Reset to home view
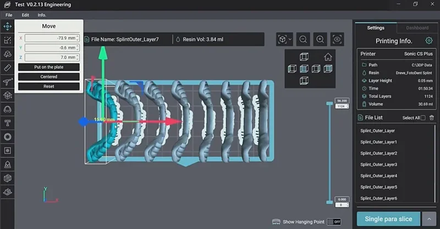This screenshot has height=229, width=440. coord(328,57)
